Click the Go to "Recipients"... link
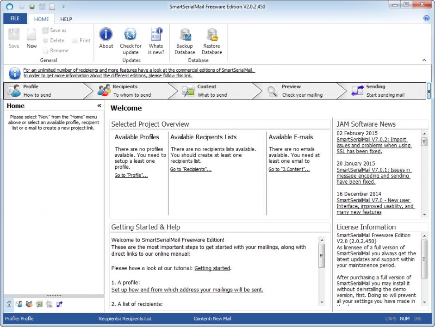Screen dimensions: 435x327 191,169
